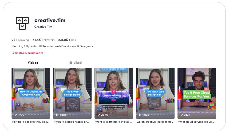Click red X button in typography video
Image resolution: width=229 pixels, height=133 pixels.
(x=114, y=91)
